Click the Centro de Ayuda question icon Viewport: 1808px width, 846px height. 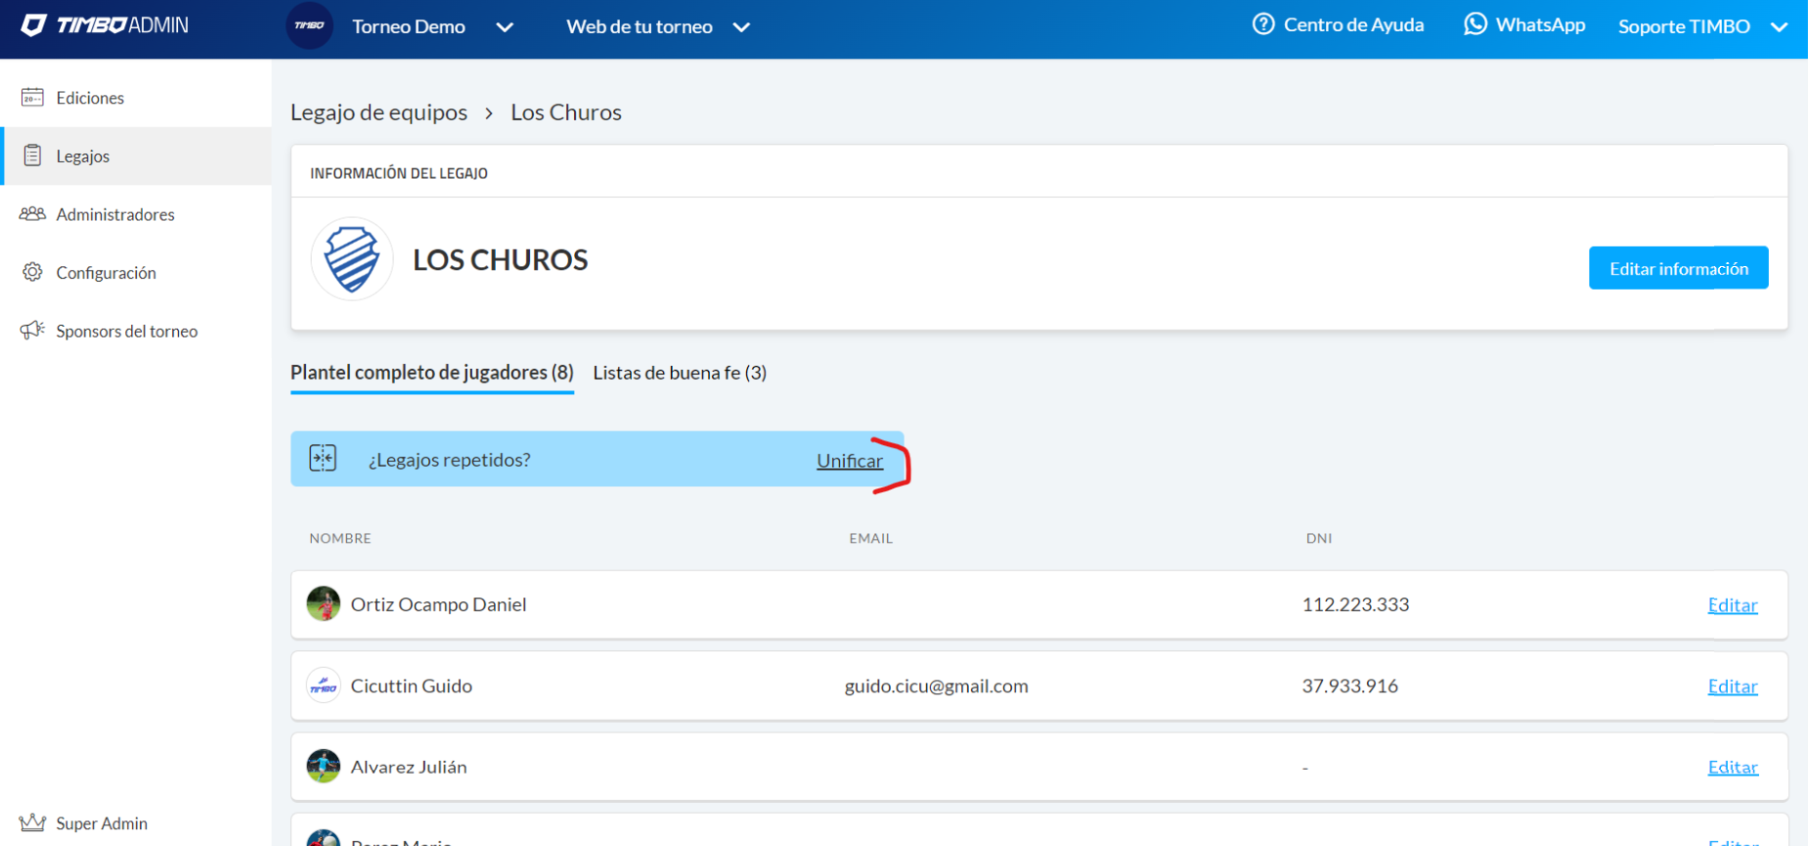pos(1263,24)
